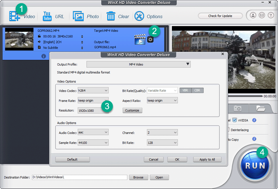Open the Video Codec h264 dropdown
Screen dimensions: 278x189
(93, 91)
